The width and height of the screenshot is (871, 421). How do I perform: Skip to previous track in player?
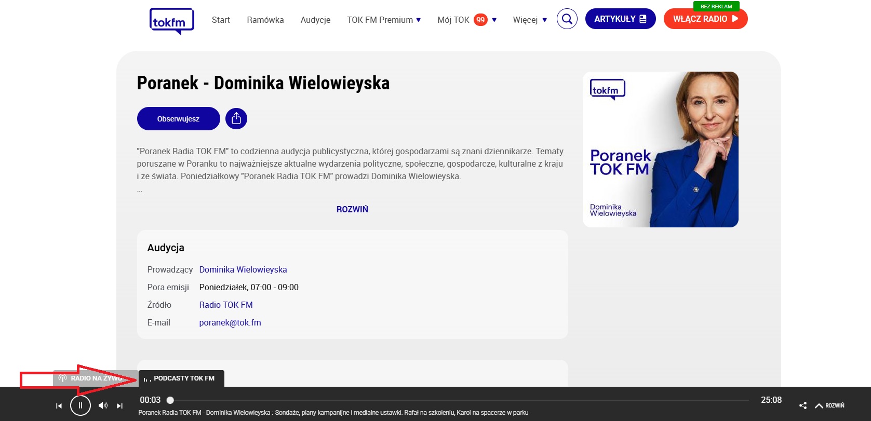pyautogui.click(x=59, y=406)
